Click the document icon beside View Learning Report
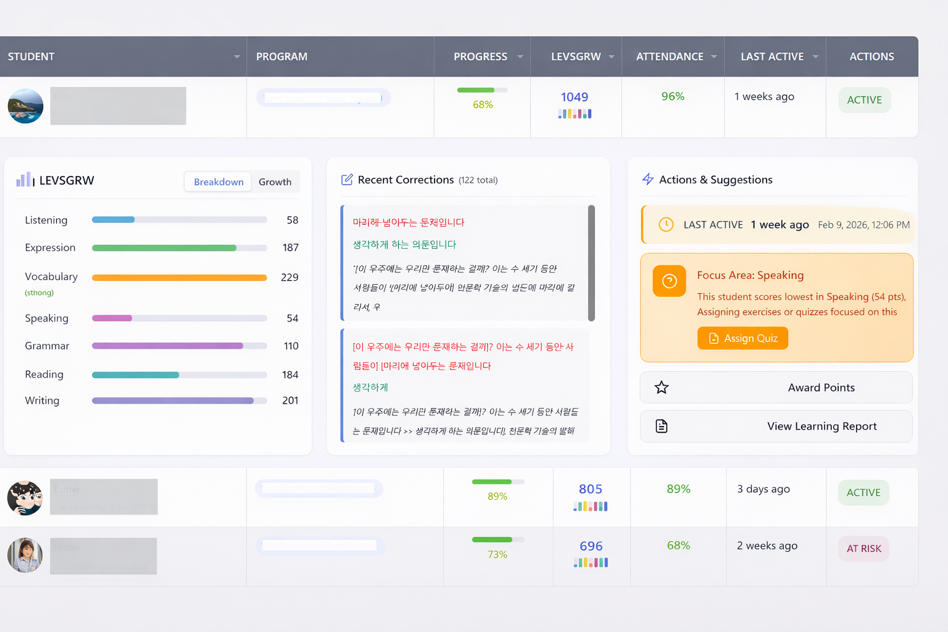Viewport: 948px width, 632px height. [661, 426]
